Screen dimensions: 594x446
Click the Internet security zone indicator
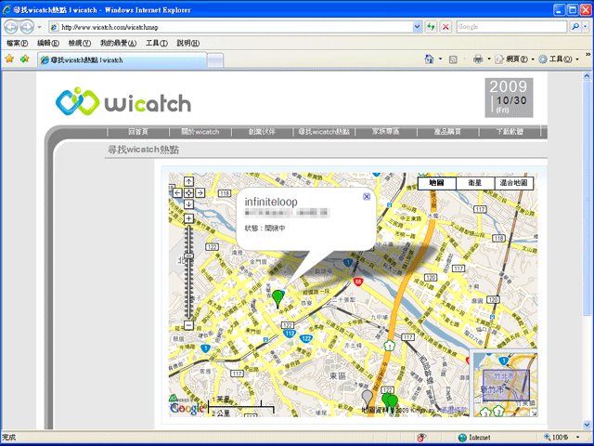click(x=474, y=438)
